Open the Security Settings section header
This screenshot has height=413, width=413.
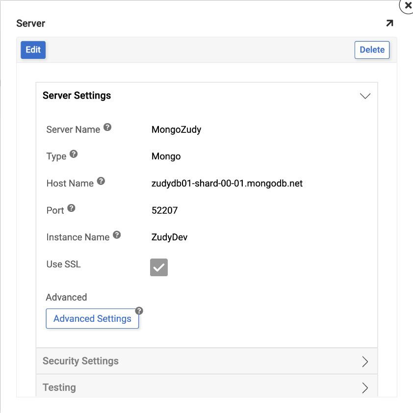click(80, 361)
